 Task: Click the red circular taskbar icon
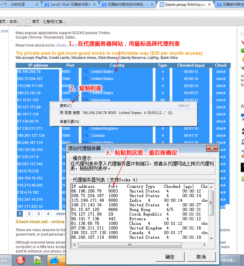[20, 260]
